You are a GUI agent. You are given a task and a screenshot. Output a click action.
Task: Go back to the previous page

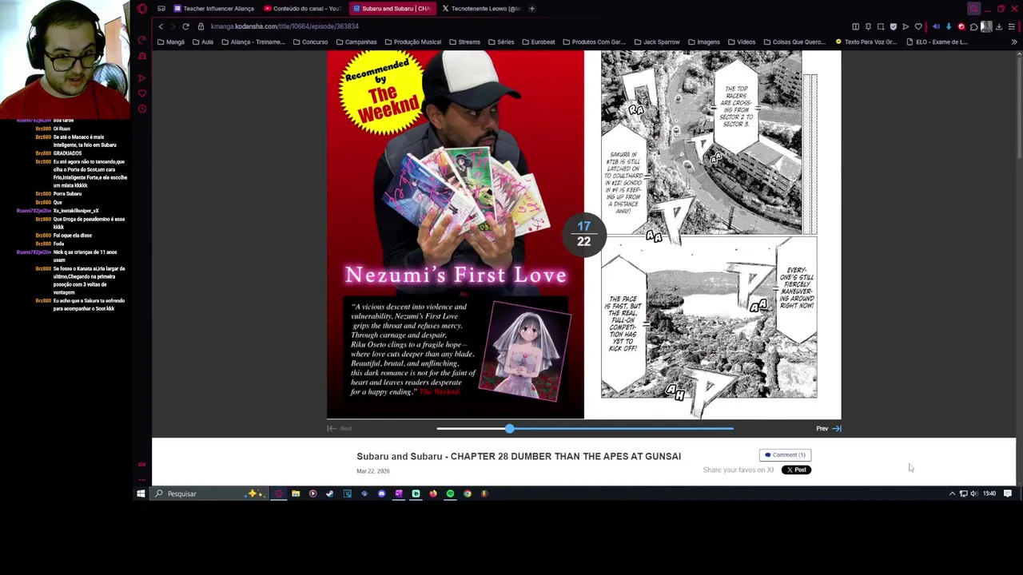click(x=161, y=26)
